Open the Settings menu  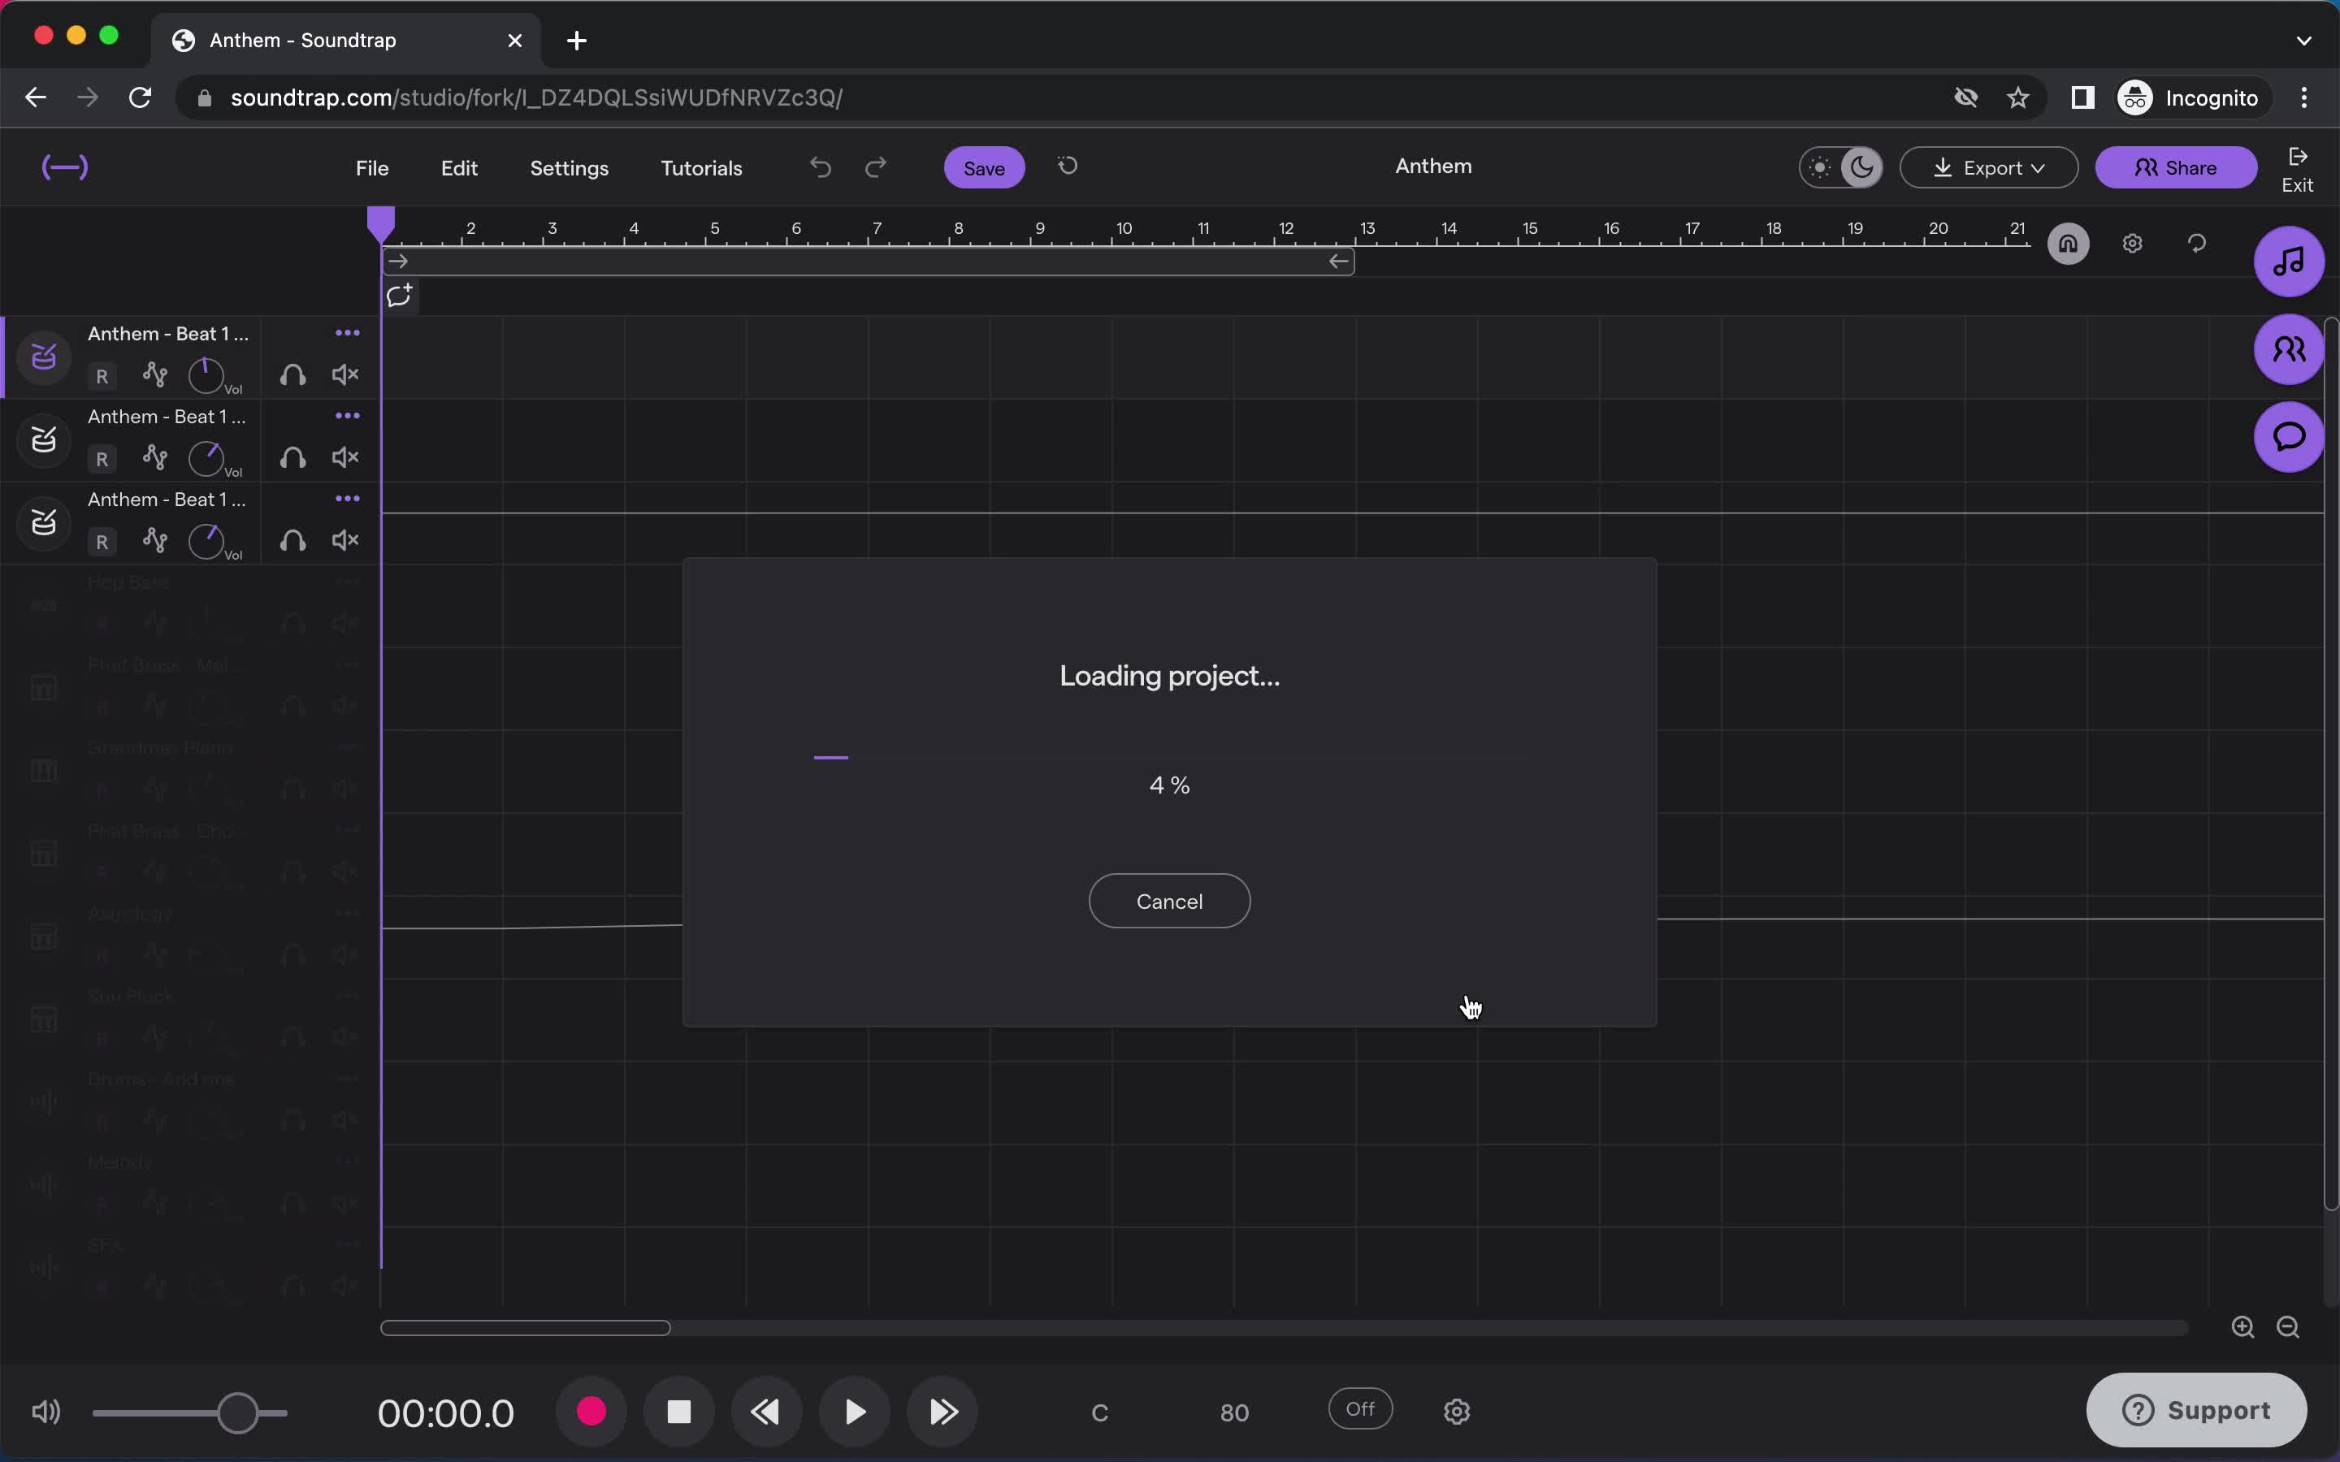pos(570,168)
